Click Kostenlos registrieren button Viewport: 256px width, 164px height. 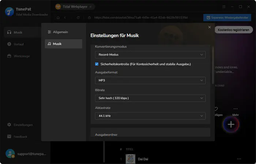(x=233, y=30)
